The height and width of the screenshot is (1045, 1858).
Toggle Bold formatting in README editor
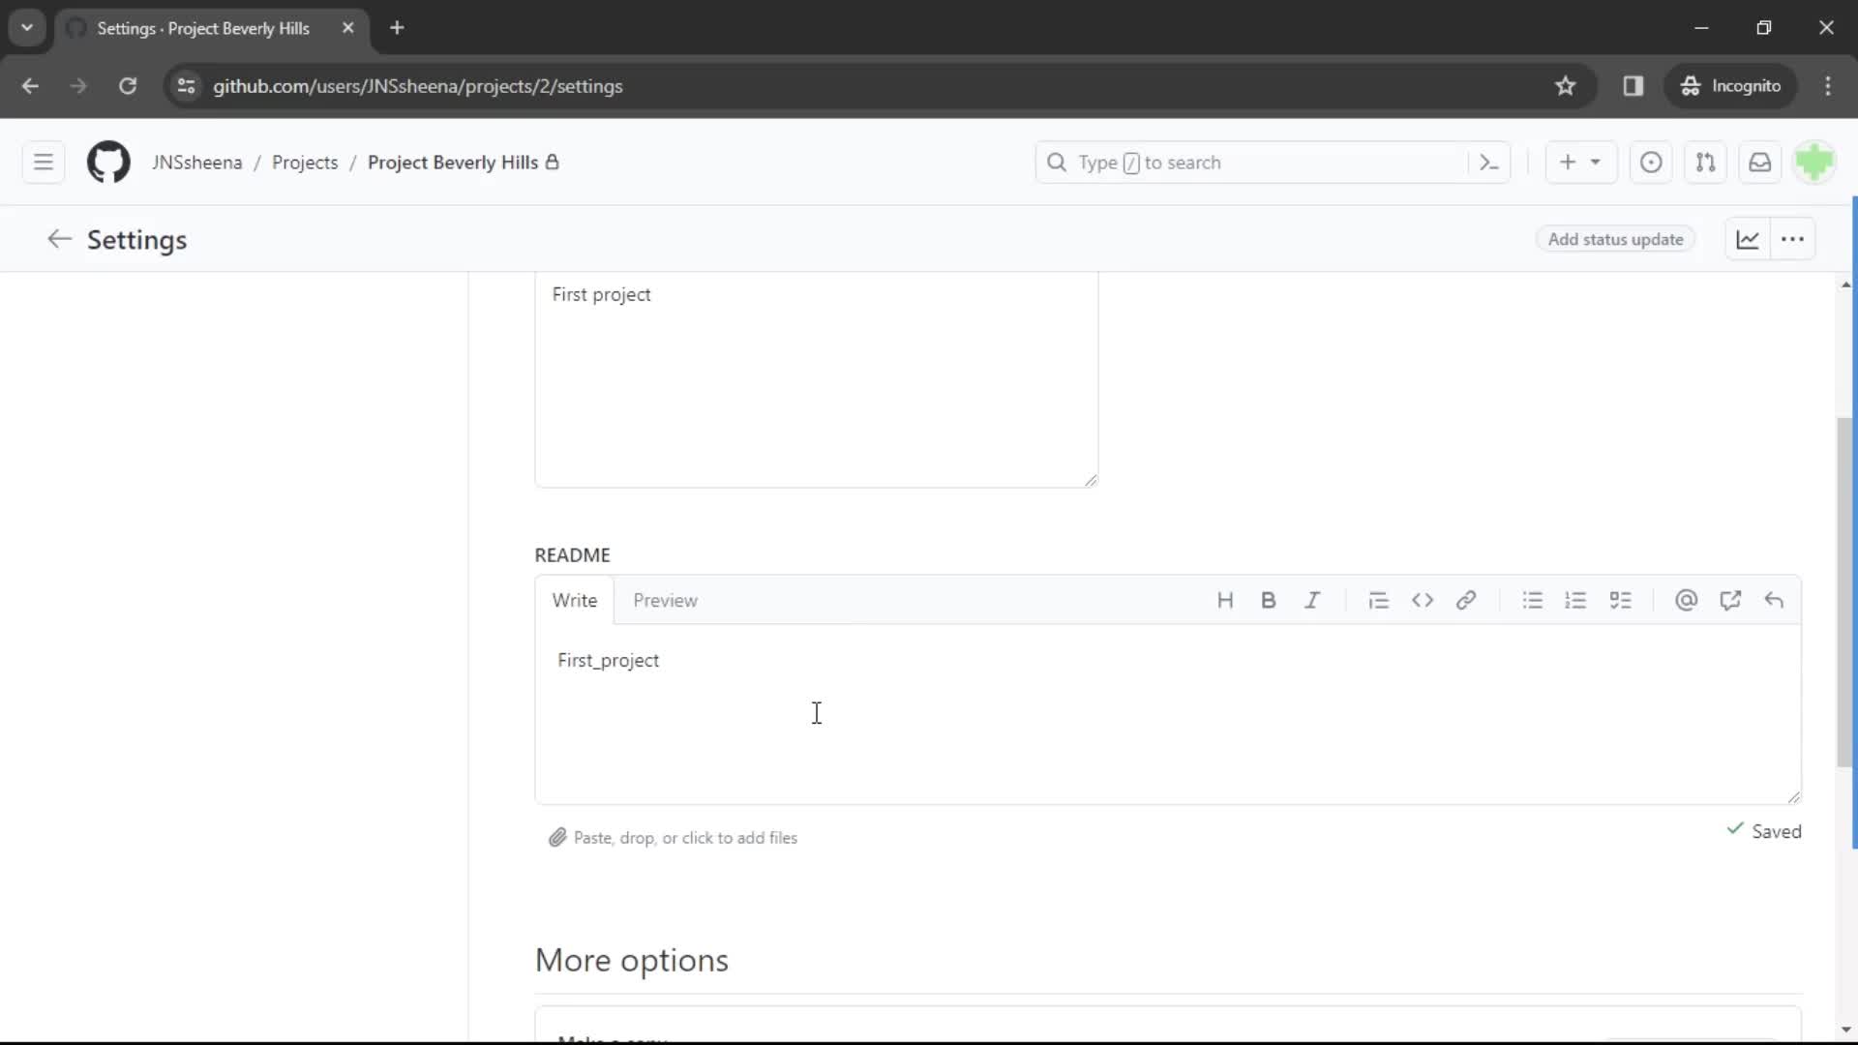[1269, 600]
